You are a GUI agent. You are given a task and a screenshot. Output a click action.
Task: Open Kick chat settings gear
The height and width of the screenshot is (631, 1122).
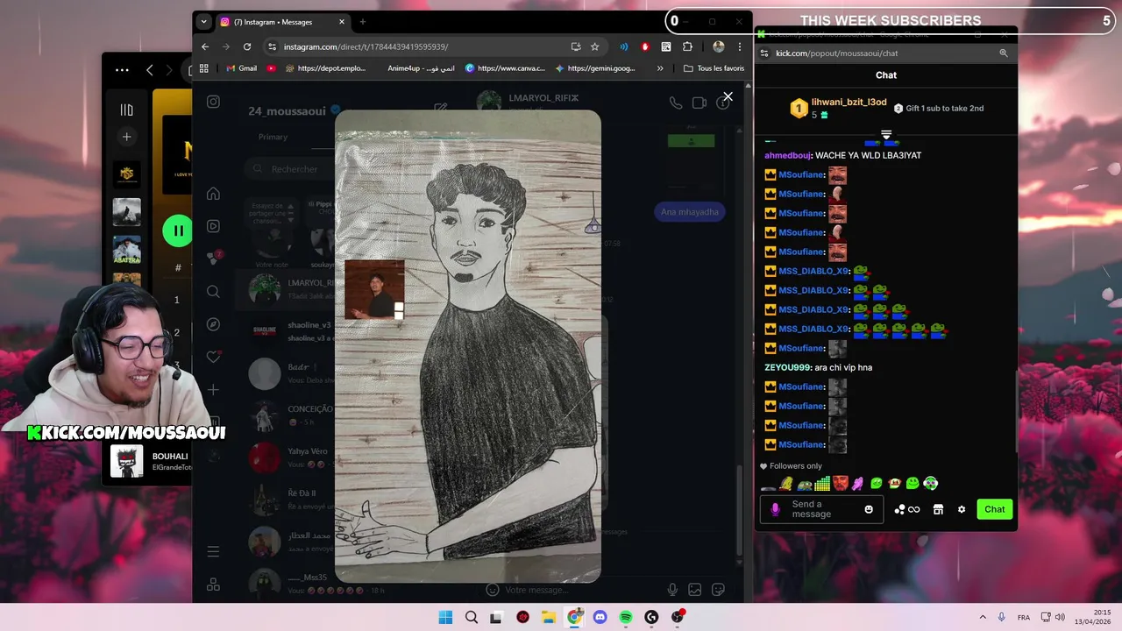click(962, 509)
